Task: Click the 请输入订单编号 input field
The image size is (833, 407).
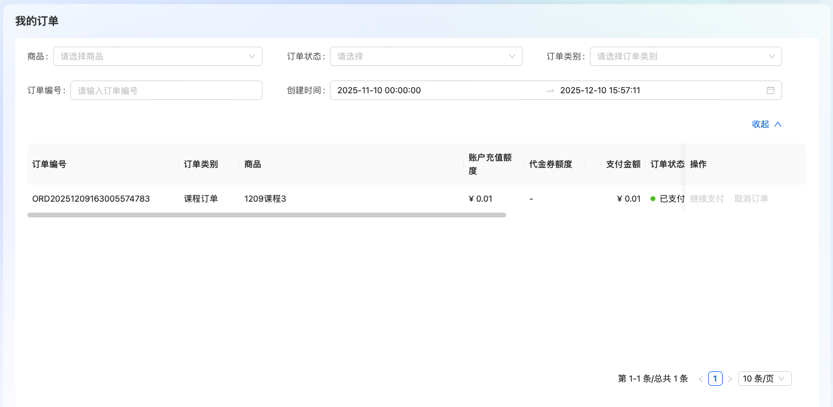Action: pyautogui.click(x=166, y=90)
